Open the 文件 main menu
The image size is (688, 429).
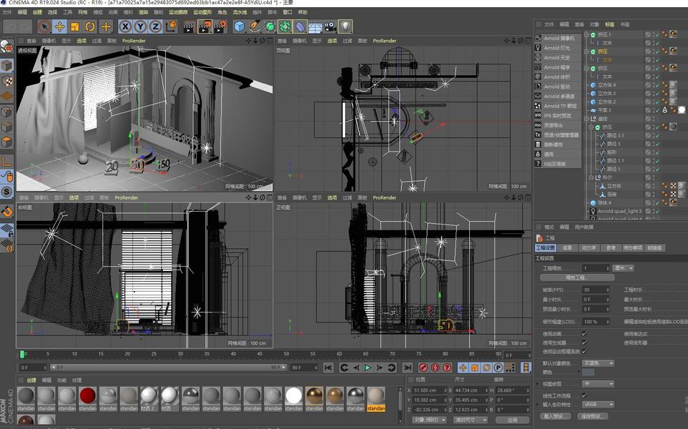[7, 12]
